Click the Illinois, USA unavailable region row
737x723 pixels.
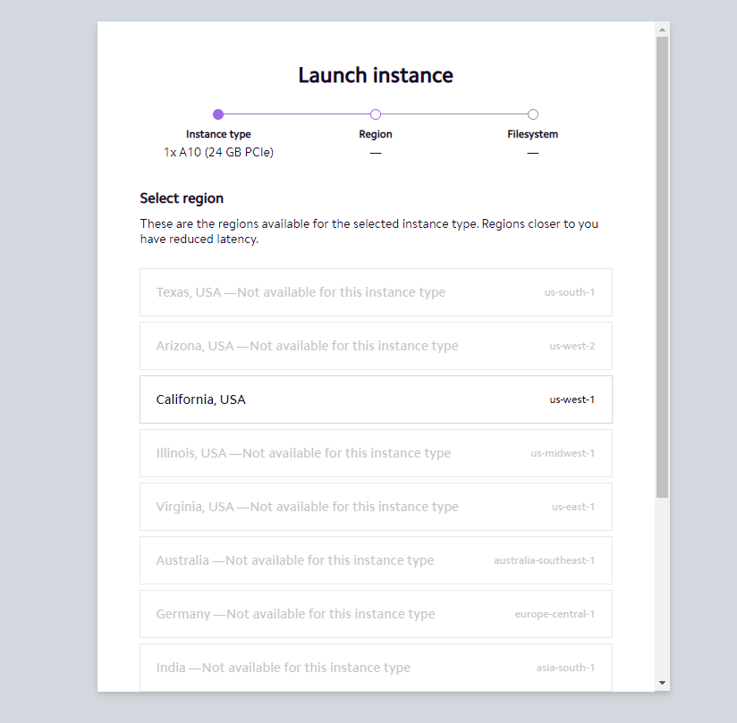pos(376,453)
